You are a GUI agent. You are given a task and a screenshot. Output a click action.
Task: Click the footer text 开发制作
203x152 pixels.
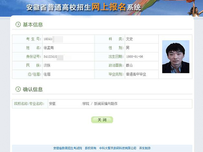click(x=145, y=148)
